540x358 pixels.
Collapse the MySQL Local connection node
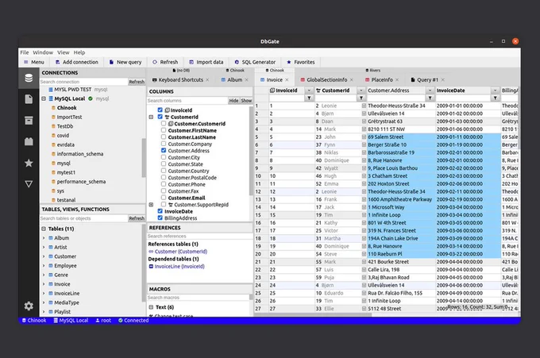click(x=44, y=98)
